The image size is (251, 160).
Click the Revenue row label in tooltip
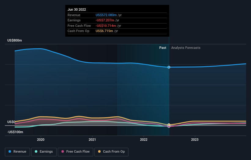coord(74,15)
